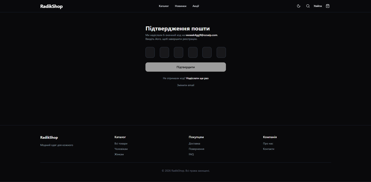The image size is (371, 182).
Task: Open the Повернення footer link
Action: click(x=197, y=149)
